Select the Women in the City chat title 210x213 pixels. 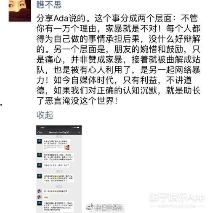click(59, 132)
